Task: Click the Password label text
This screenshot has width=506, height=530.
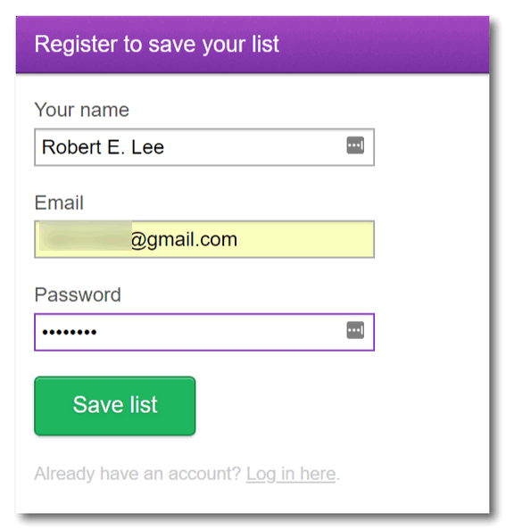Action: coord(78,294)
